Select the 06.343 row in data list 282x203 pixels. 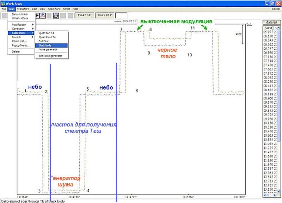click(x=270, y=40)
